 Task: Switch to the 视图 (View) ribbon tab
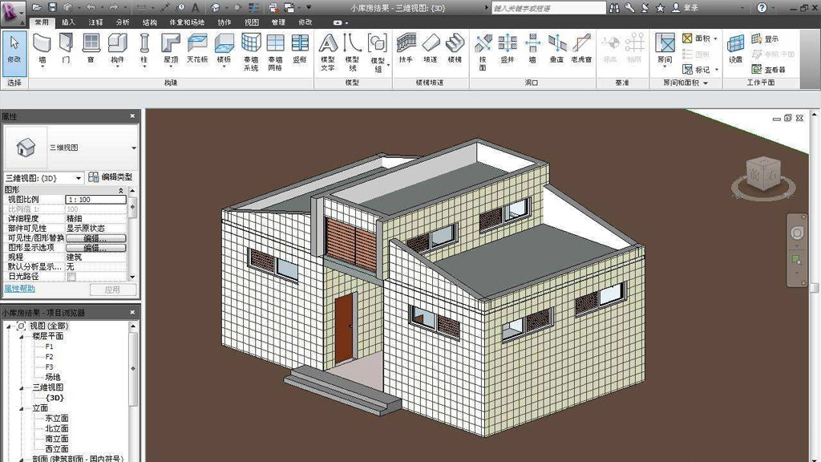coord(252,22)
